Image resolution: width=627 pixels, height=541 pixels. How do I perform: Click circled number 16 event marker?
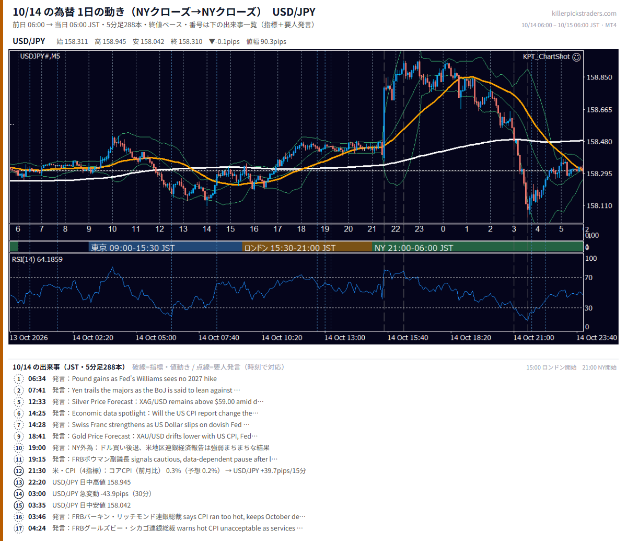pos(19,517)
